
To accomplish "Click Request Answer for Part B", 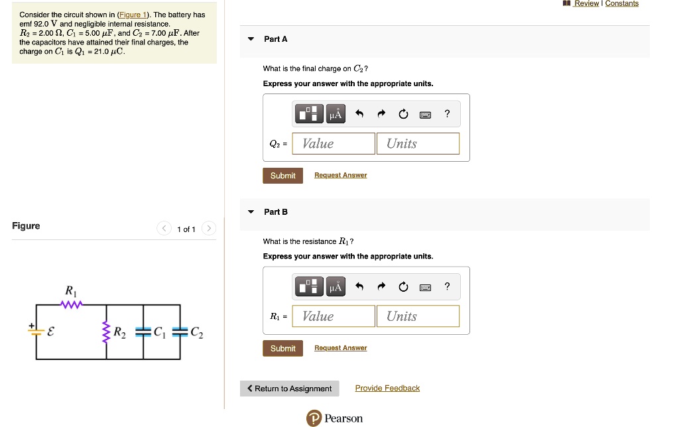I will point(340,347).
